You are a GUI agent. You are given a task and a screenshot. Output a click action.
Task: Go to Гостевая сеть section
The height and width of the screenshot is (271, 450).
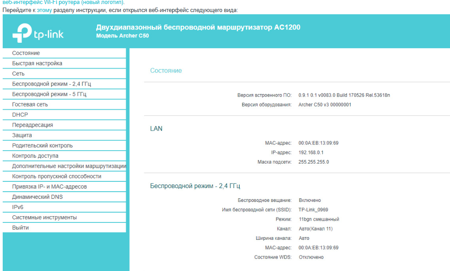point(64,104)
